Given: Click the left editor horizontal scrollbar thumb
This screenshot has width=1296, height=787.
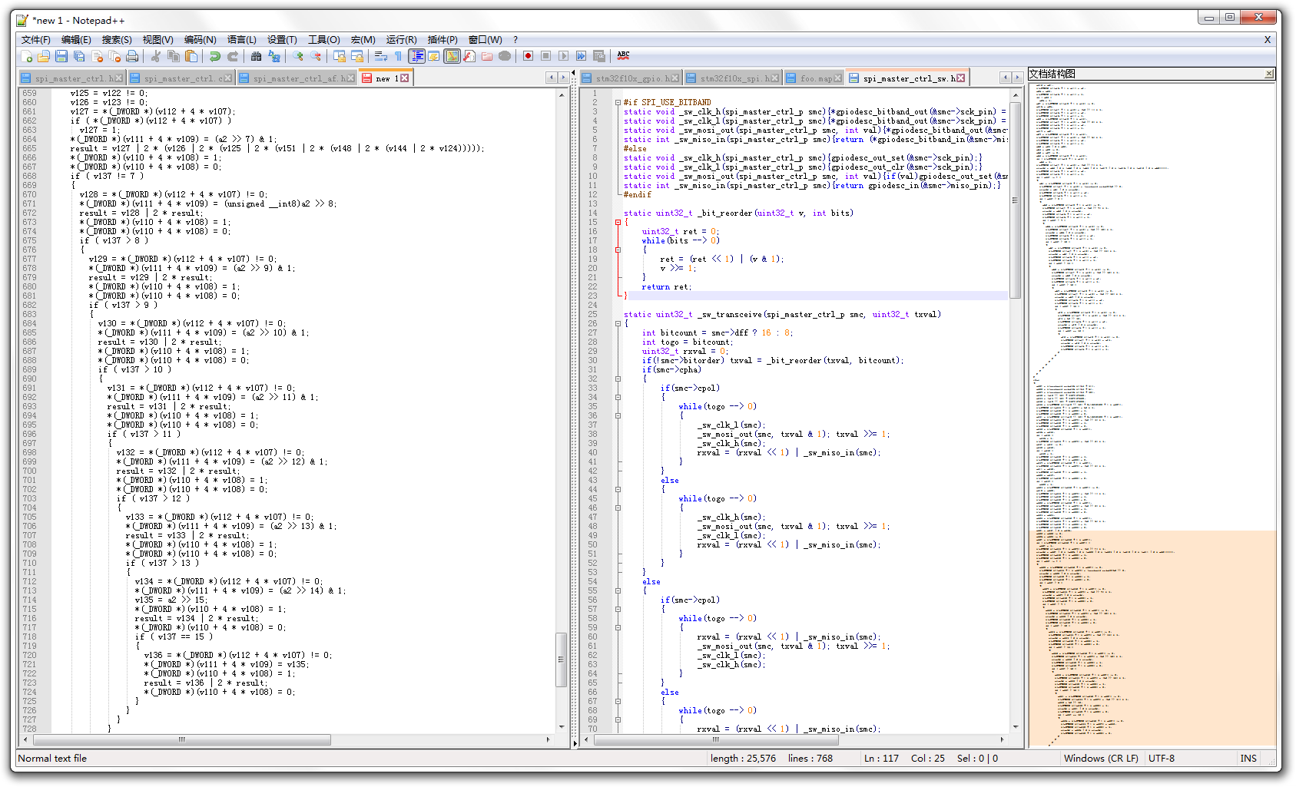Looking at the screenshot, I should click(x=182, y=739).
